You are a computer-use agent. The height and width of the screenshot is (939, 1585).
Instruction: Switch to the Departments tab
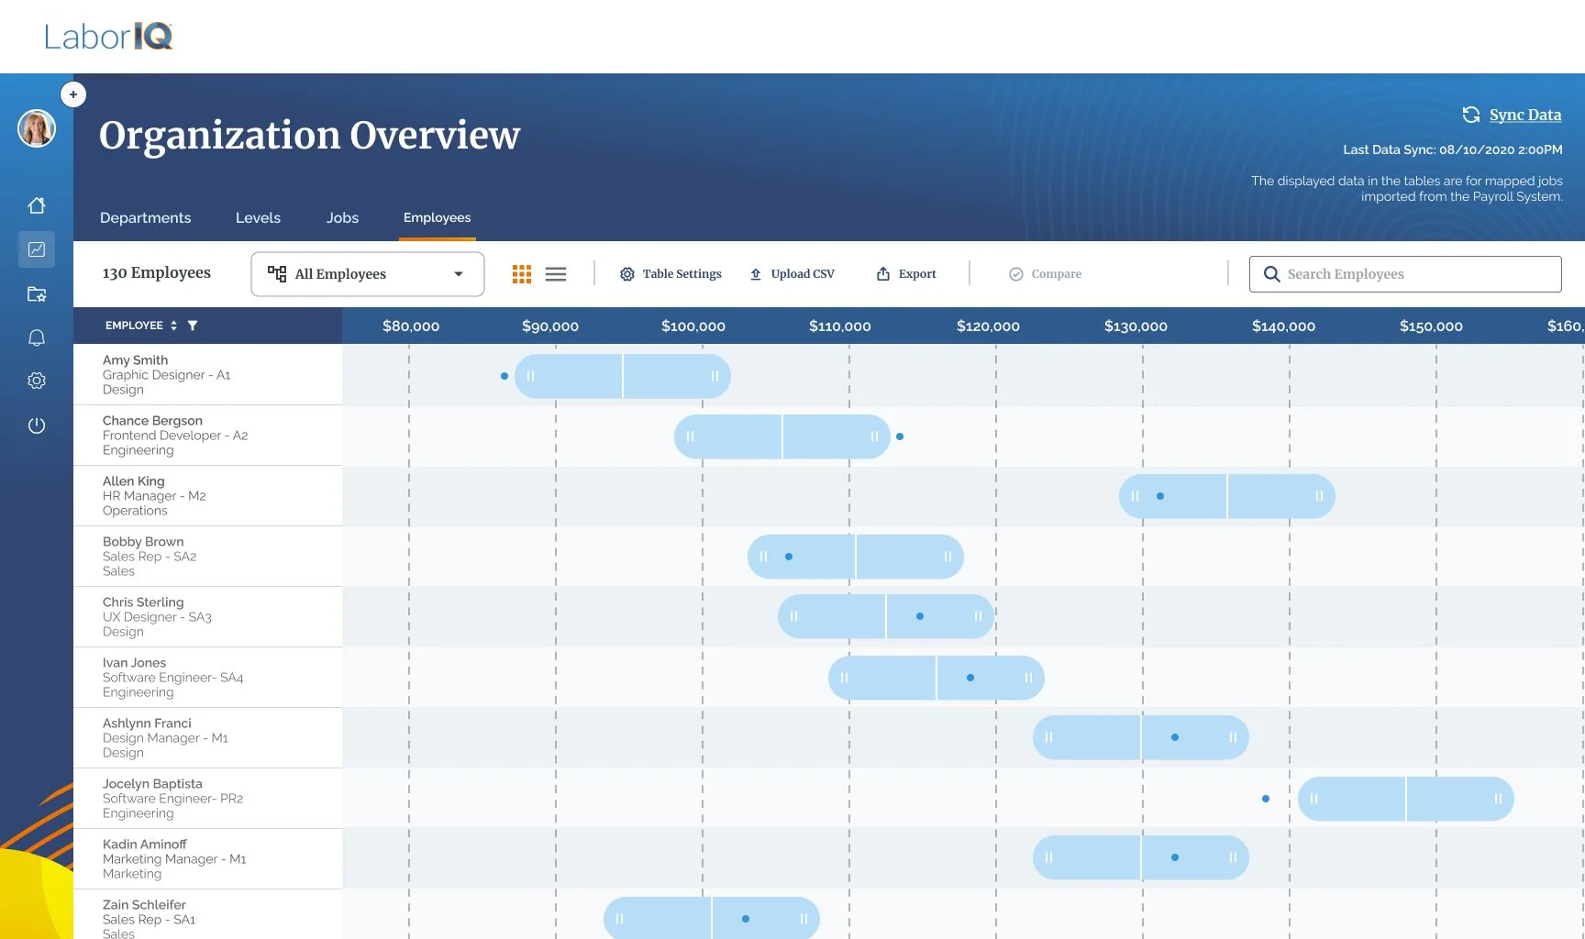point(146,217)
